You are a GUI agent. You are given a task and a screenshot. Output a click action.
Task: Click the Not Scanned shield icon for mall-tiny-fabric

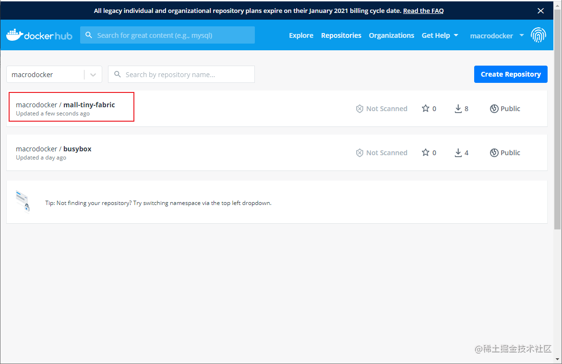[359, 109]
